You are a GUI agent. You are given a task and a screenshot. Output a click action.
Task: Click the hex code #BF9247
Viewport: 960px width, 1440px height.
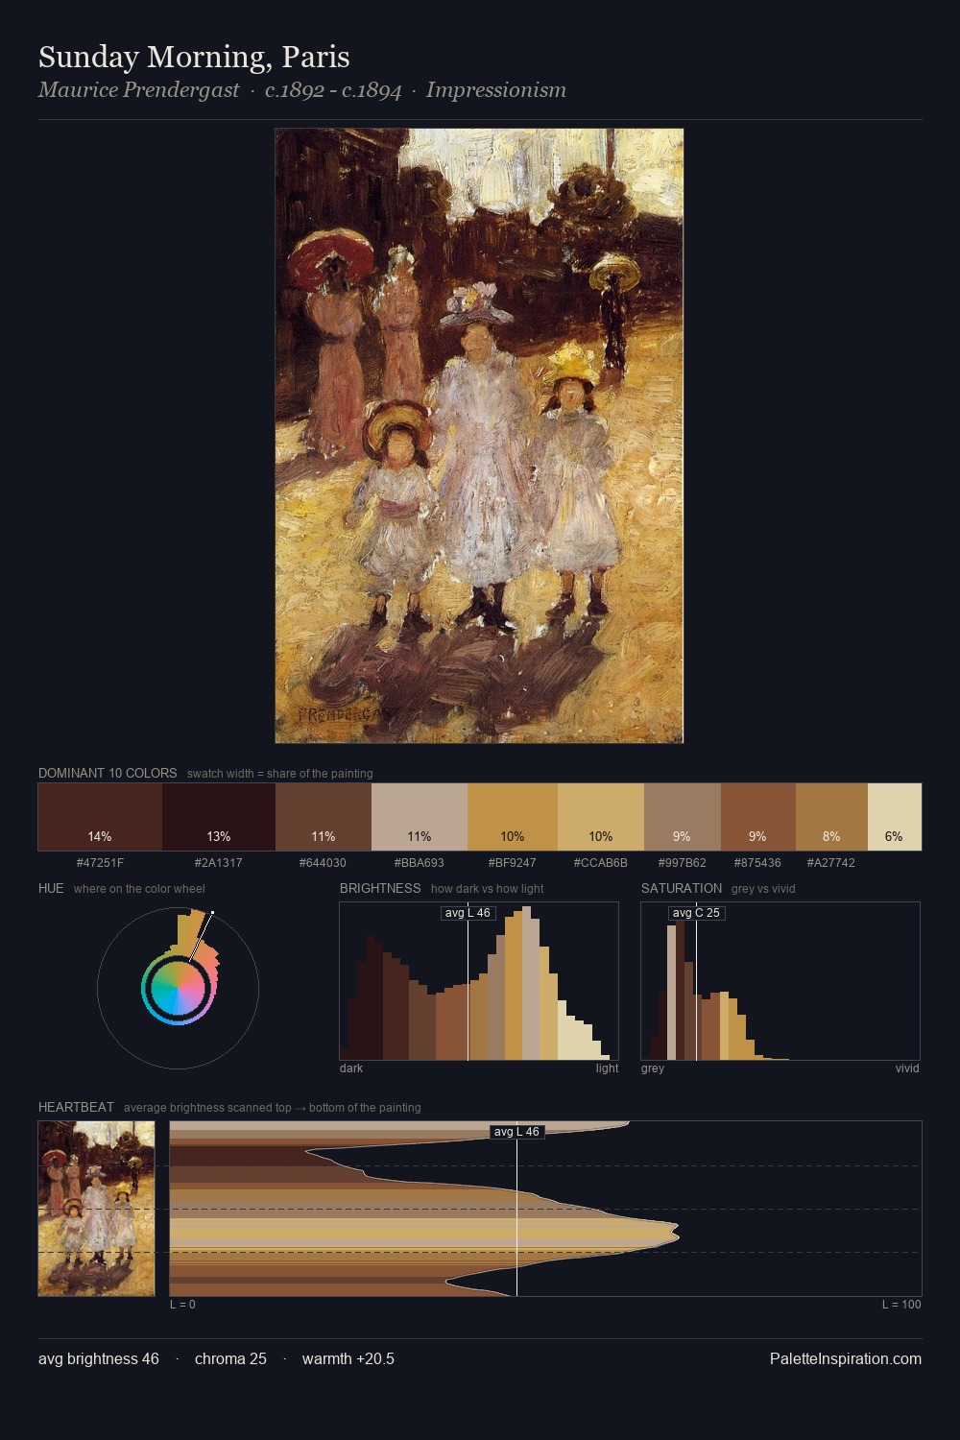[513, 863]
